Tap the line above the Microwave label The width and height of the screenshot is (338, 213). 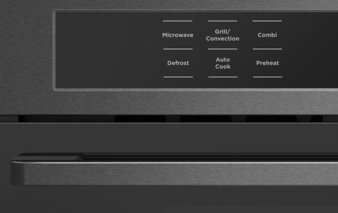(x=178, y=21)
